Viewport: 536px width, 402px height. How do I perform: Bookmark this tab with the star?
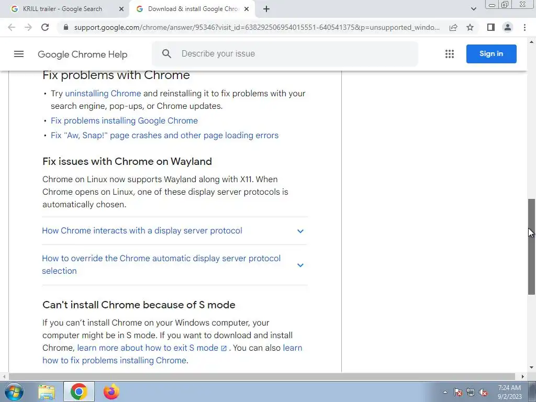470,27
